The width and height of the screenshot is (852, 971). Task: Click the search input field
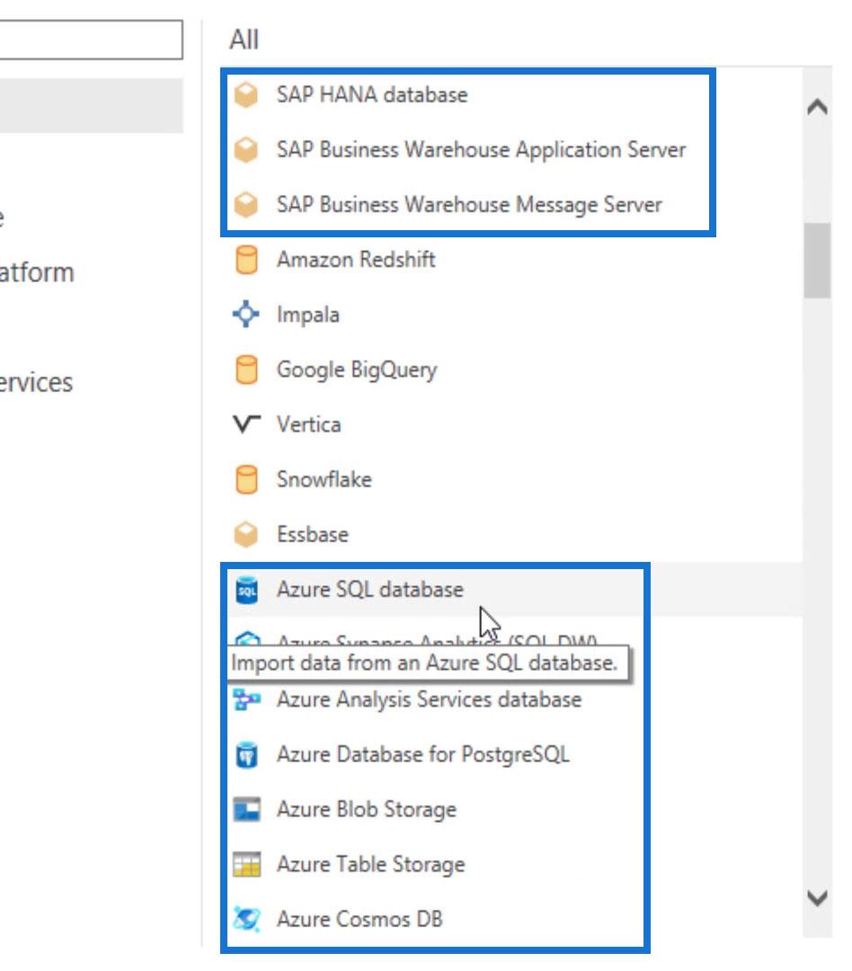(90, 40)
